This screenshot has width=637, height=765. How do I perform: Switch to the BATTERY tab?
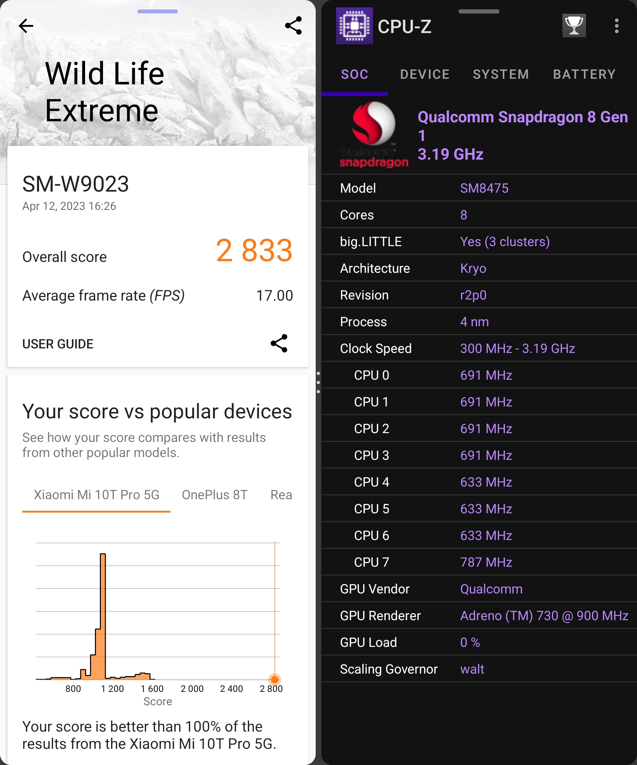click(584, 74)
